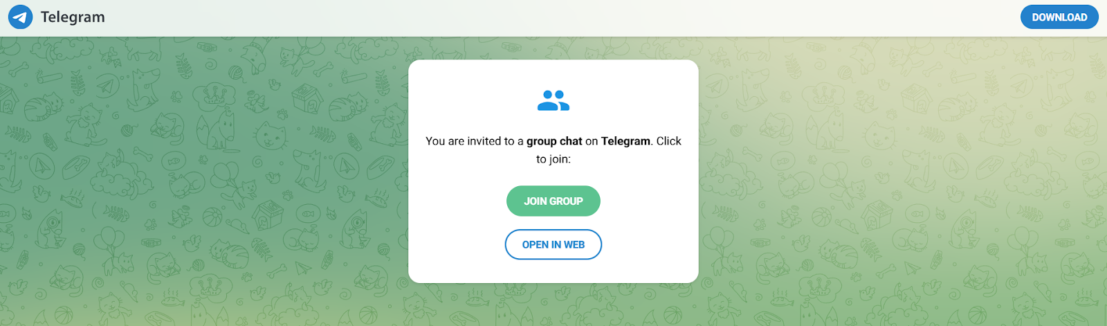Screen dimensions: 1107x326
Task: Click empty white area below OPEN IN WEB
Action: coord(553,271)
